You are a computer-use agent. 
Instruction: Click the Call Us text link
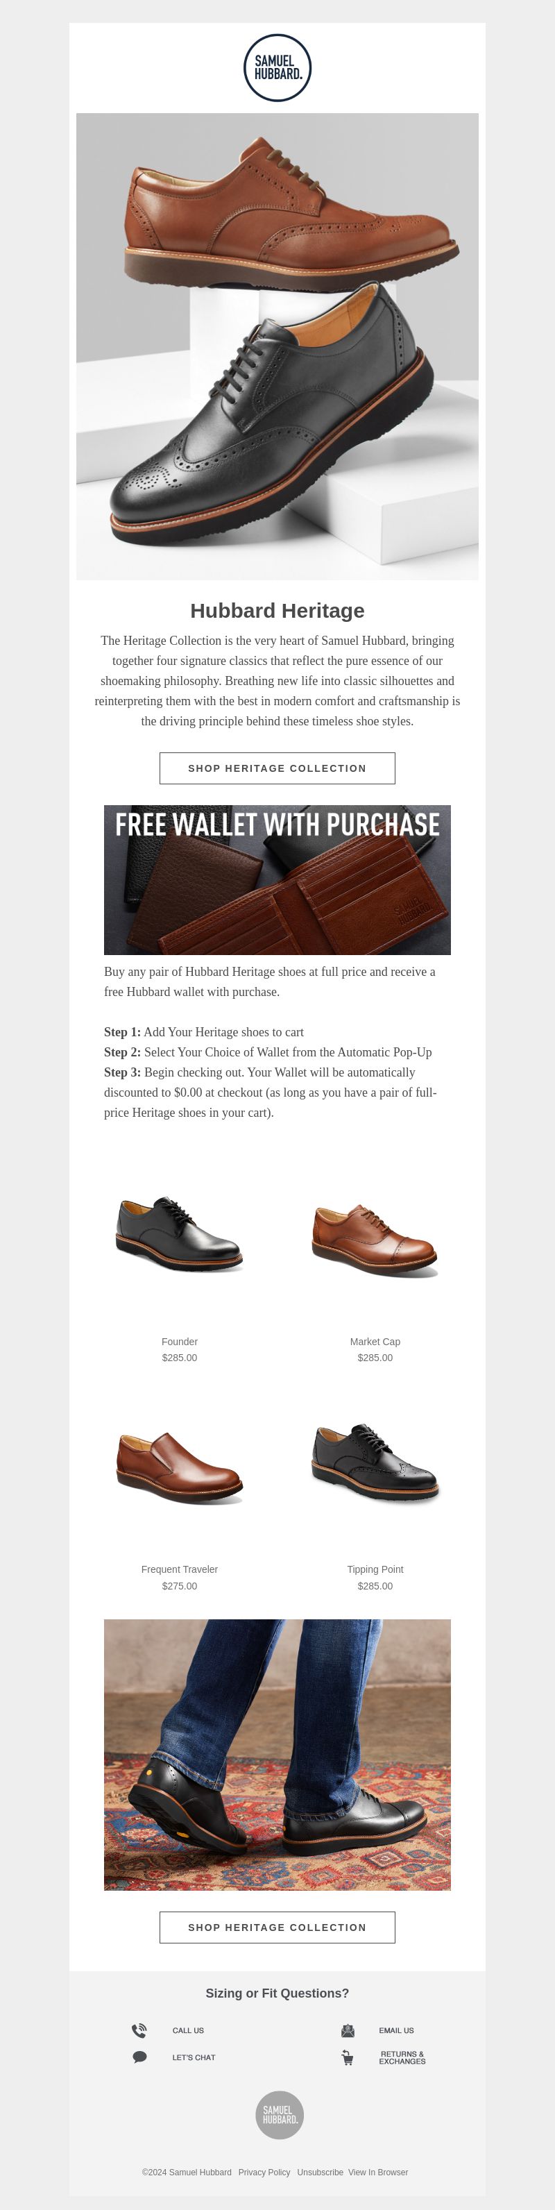(188, 2031)
